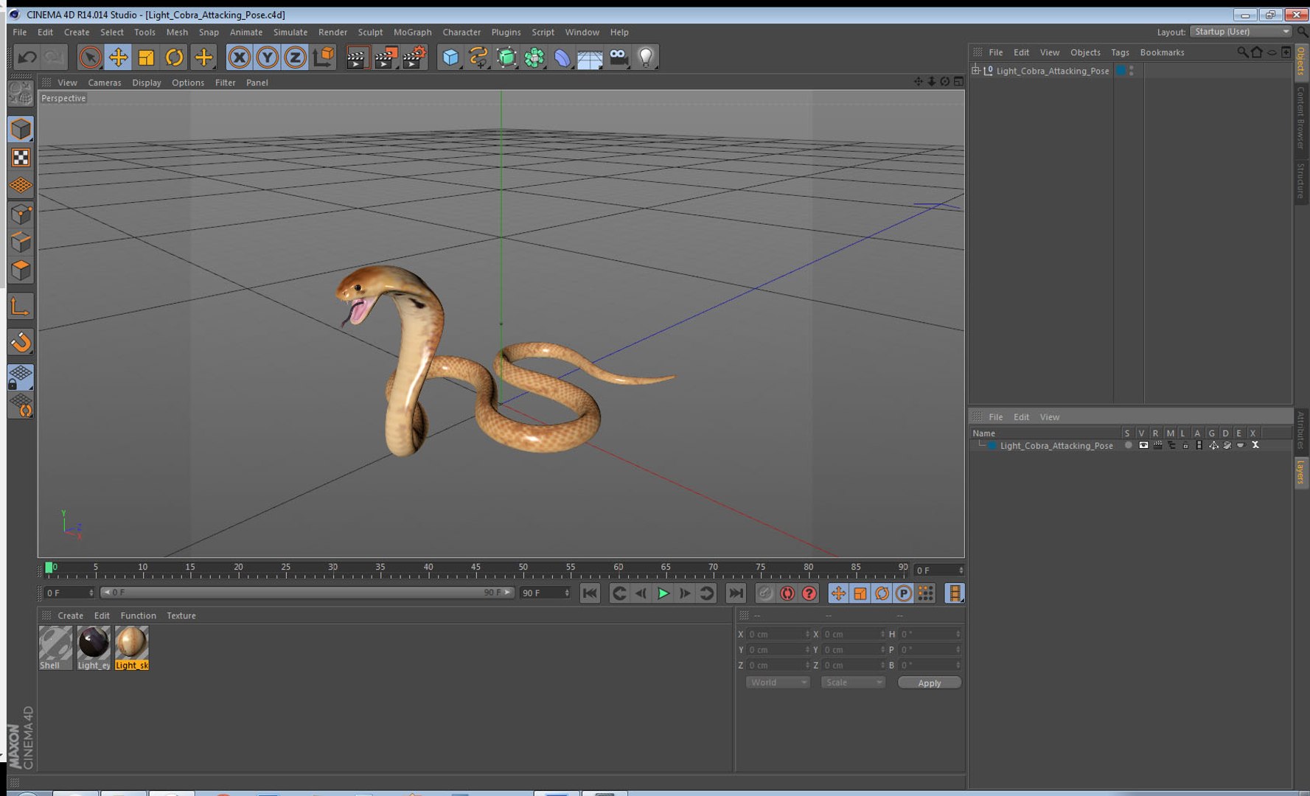
Task: Open the spline pen tools
Action: point(478,57)
